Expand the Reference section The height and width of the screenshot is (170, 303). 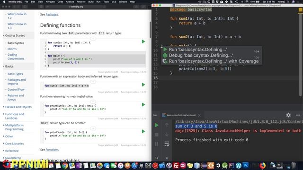4,151
